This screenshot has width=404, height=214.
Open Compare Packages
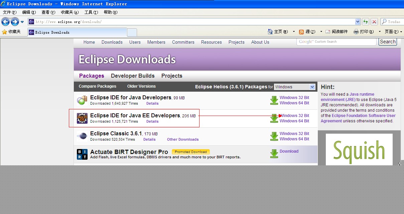pos(98,86)
